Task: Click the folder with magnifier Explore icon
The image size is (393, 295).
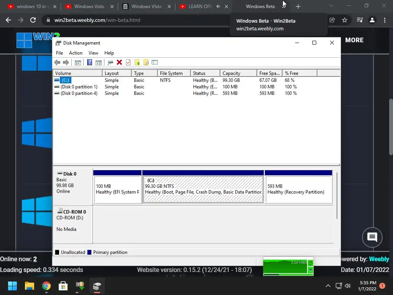Action: pyautogui.click(x=146, y=63)
